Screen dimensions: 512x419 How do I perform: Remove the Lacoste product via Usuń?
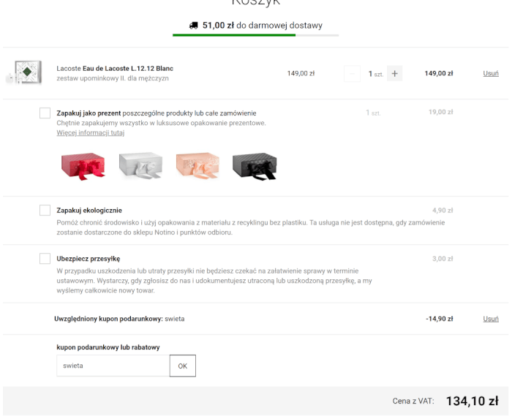click(491, 73)
